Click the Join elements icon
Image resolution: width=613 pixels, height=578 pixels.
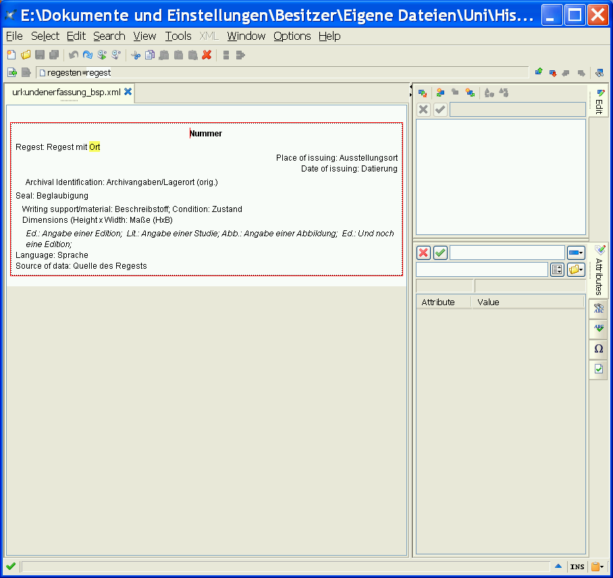tap(240, 55)
